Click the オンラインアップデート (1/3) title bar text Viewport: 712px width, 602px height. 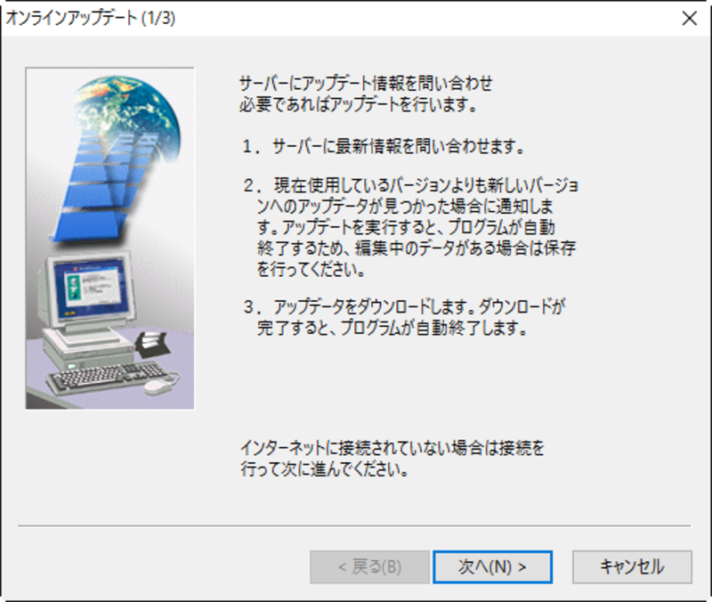pos(91,18)
